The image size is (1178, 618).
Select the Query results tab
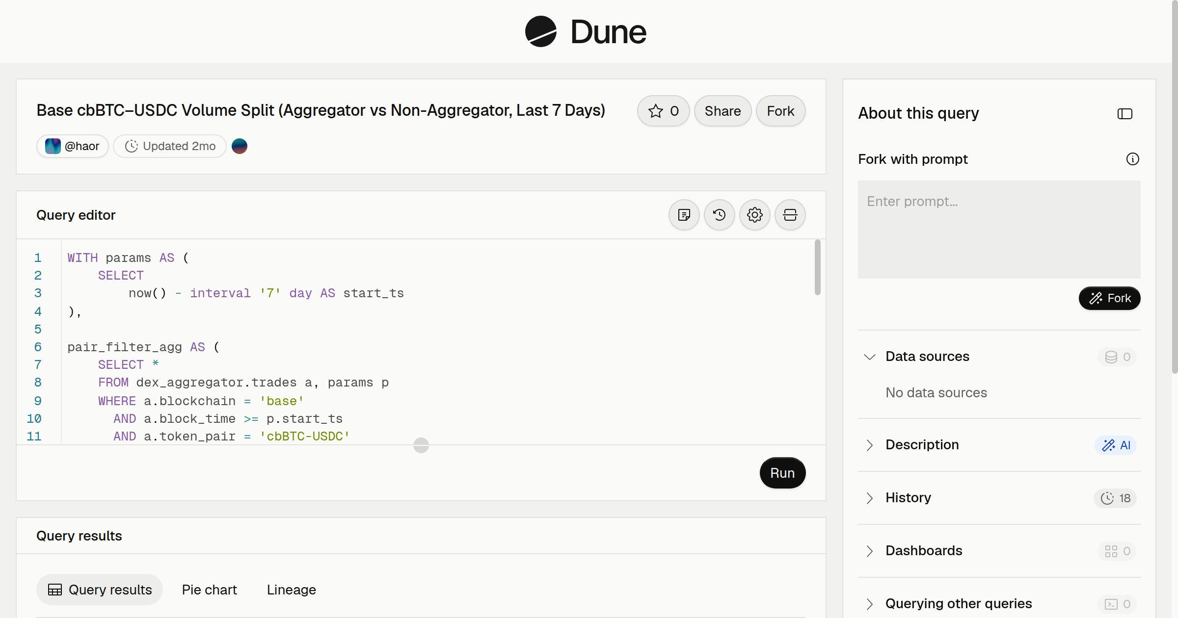100,590
